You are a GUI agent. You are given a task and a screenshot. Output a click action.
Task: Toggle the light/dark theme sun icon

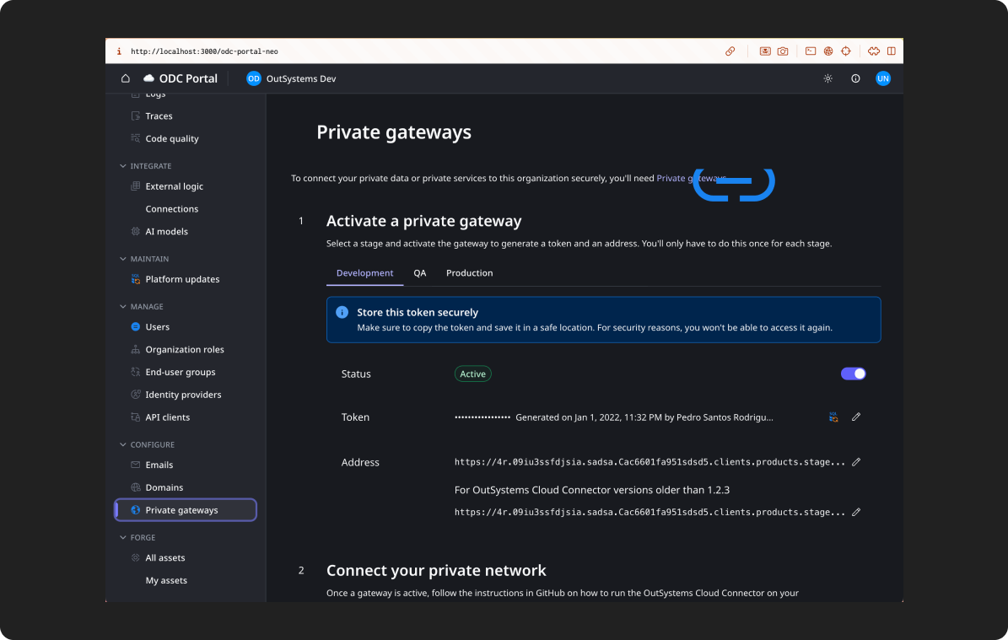(828, 78)
